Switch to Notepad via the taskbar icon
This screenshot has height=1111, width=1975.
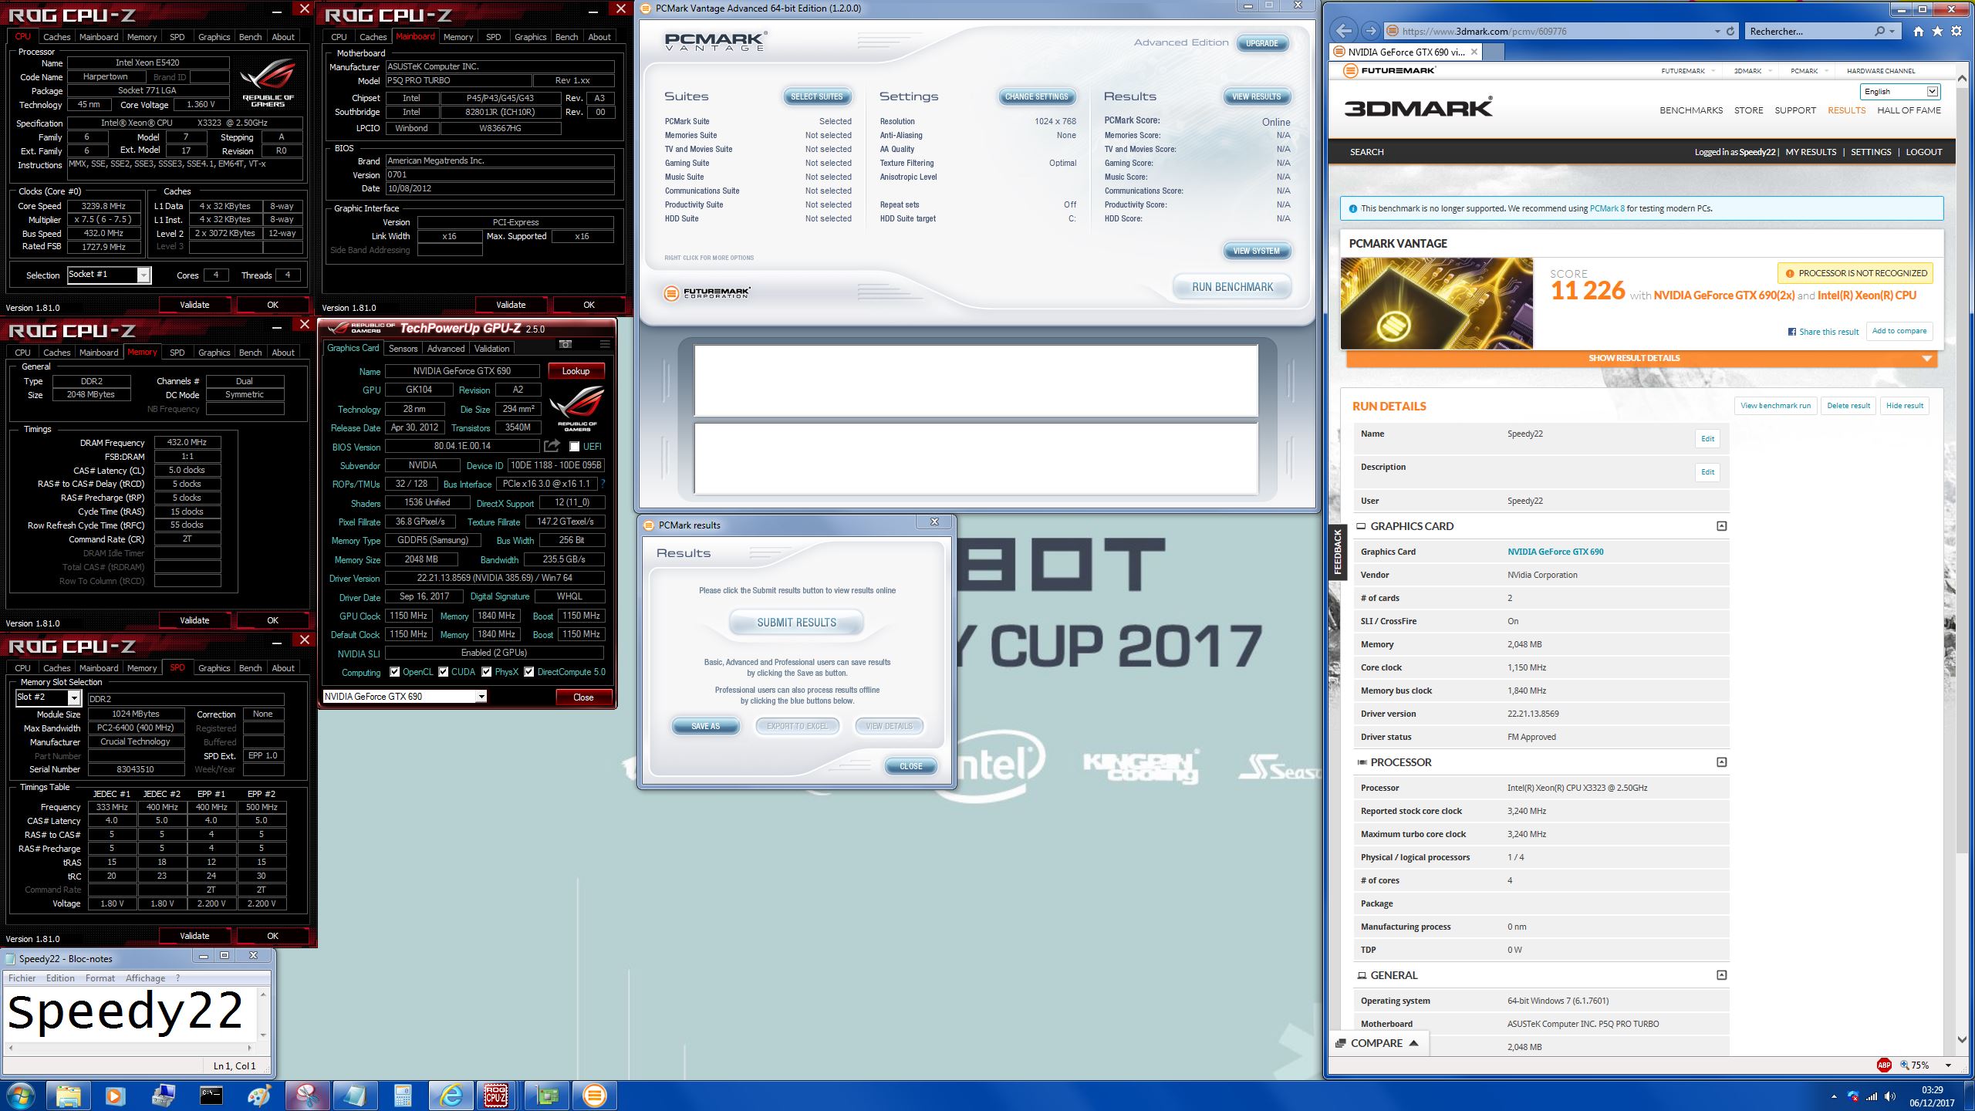tap(355, 1096)
